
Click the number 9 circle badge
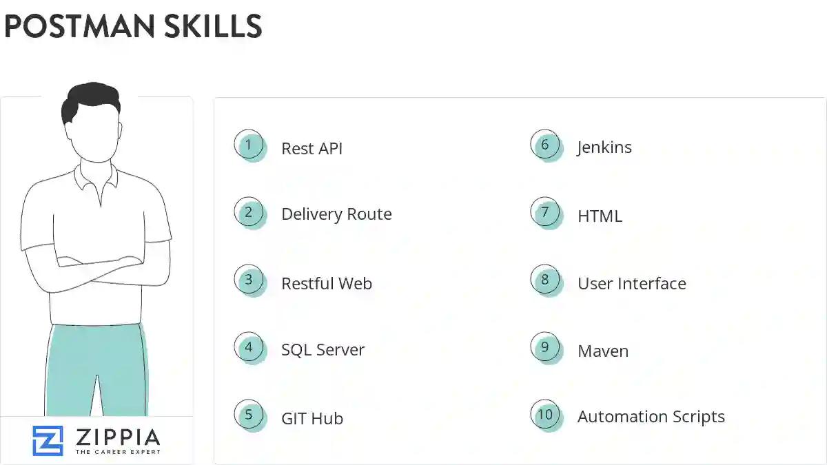tap(545, 348)
